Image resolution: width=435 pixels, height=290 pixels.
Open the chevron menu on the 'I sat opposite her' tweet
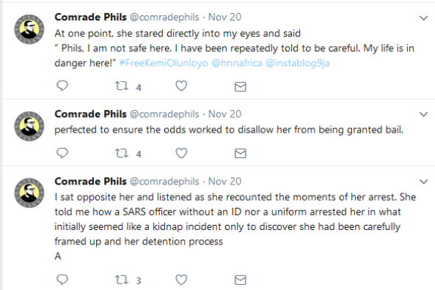423,182
